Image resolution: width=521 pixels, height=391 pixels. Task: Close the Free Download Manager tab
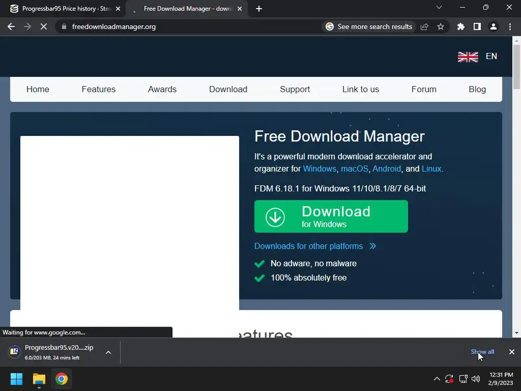coord(240,9)
